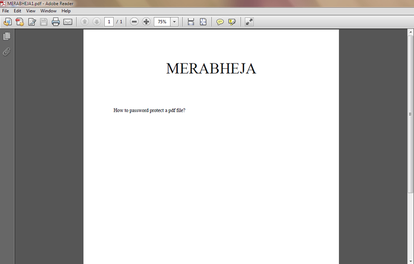Click the Zoom in plus button
414x264 pixels.
coord(146,22)
